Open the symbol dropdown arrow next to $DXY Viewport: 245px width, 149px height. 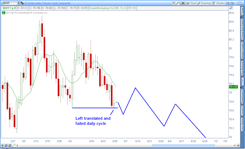19,3
